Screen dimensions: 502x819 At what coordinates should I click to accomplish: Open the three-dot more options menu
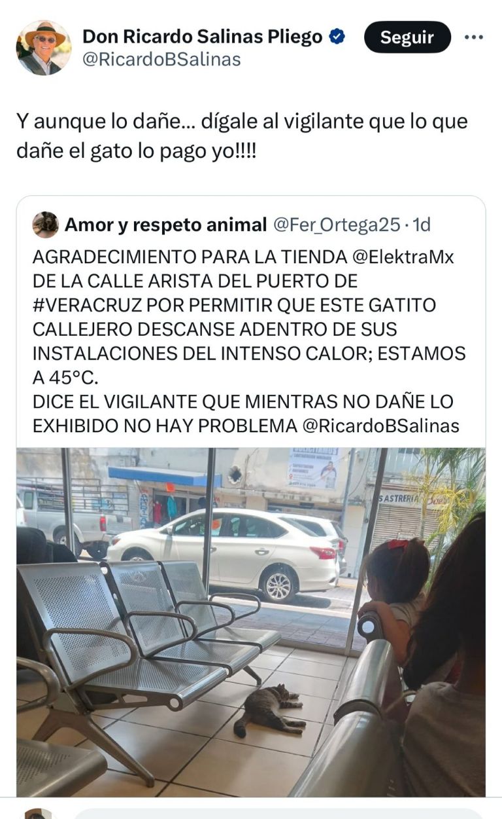coord(474,37)
